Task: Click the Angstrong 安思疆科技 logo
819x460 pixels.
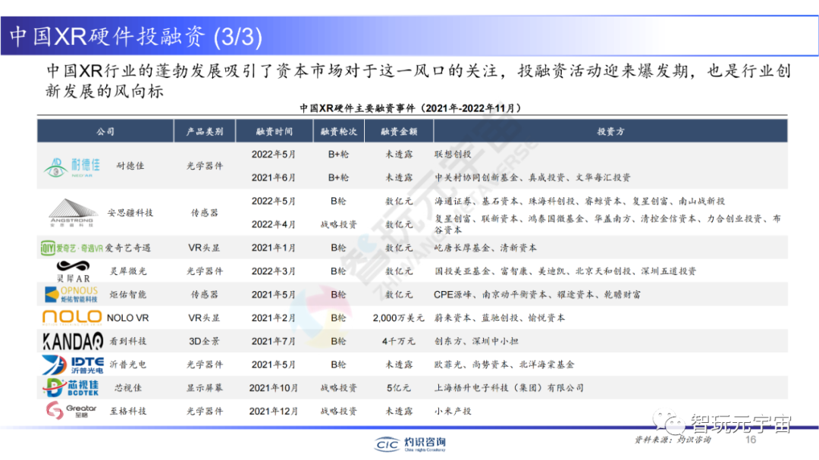Action: 72,212
